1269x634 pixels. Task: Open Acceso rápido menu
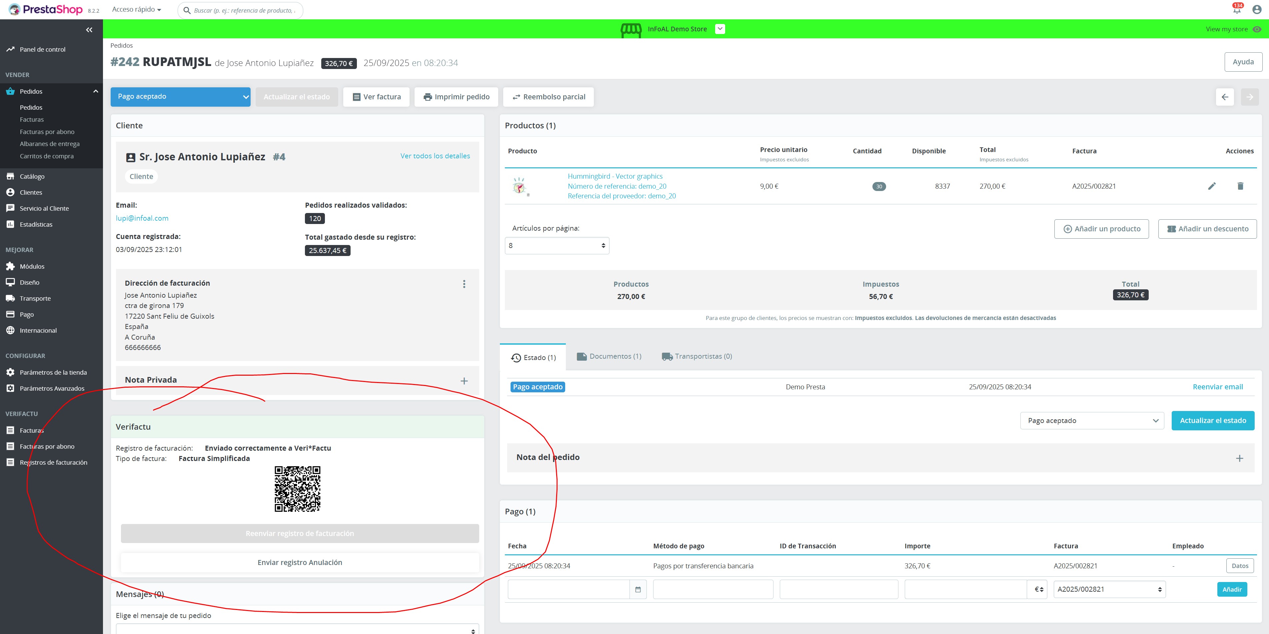click(x=136, y=9)
